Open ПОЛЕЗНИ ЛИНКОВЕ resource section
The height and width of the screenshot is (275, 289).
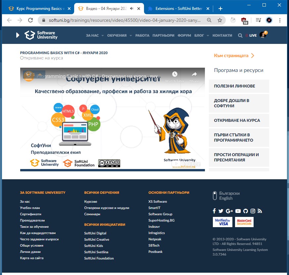tap(239, 86)
